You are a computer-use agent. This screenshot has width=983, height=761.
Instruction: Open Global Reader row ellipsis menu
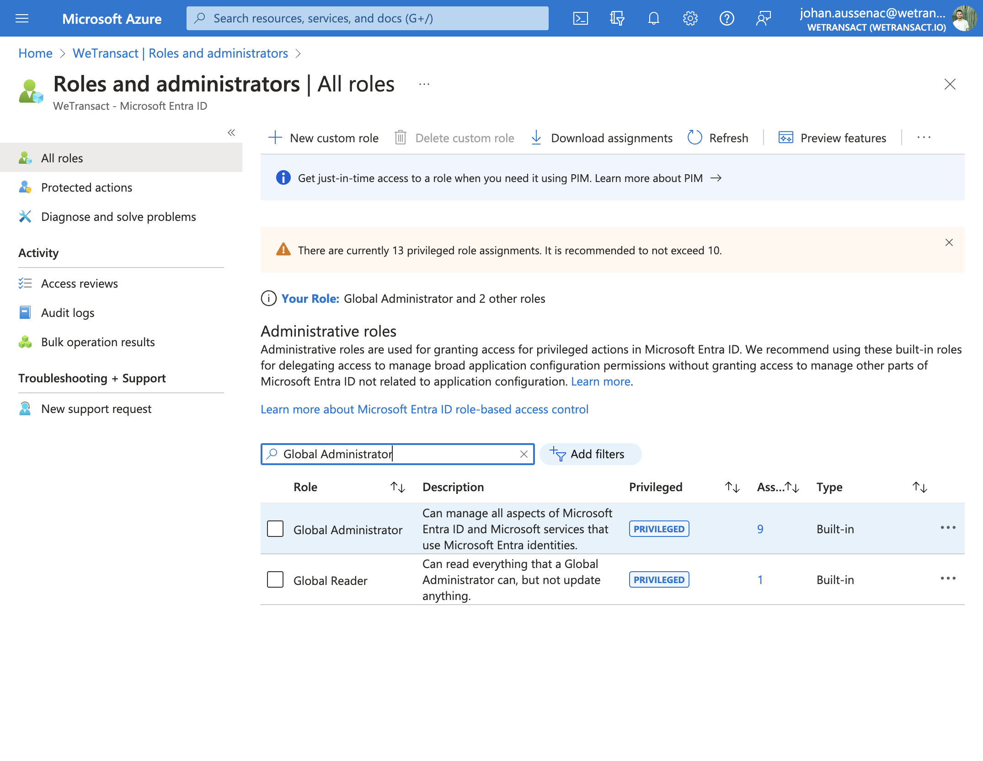(x=948, y=579)
